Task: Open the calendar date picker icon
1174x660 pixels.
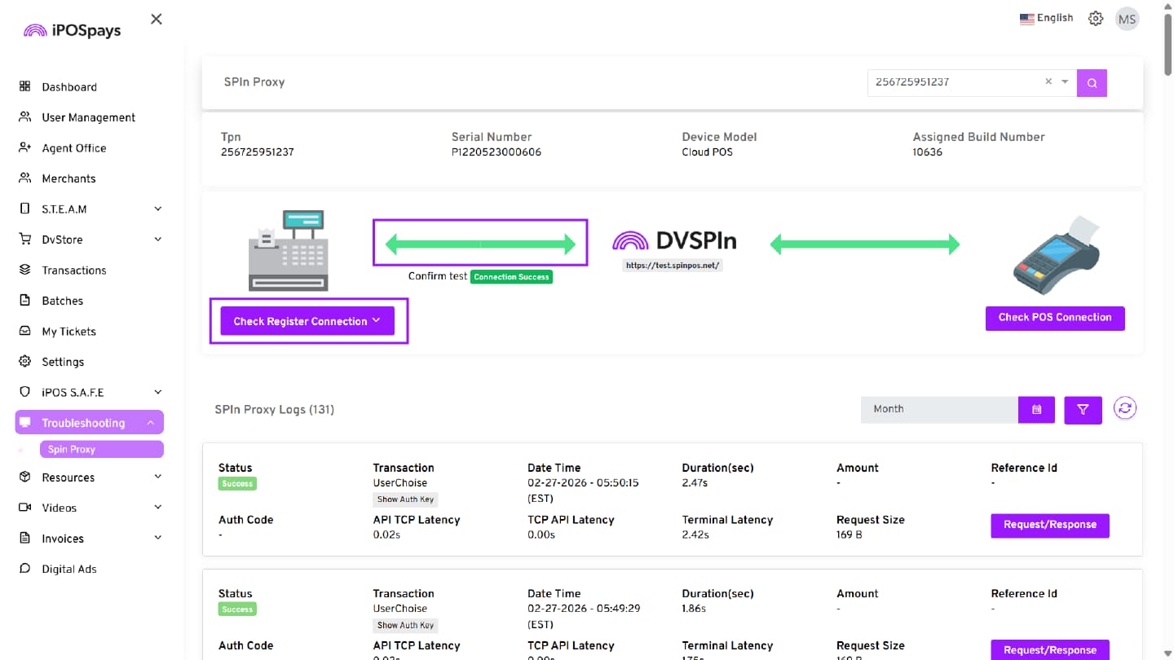Action: tap(1036, 410)
